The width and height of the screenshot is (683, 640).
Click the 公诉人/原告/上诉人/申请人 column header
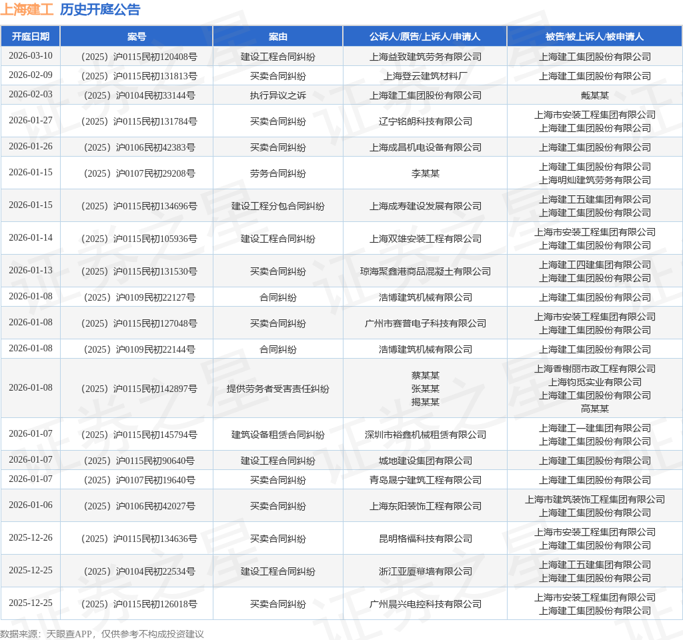point(425,37)
